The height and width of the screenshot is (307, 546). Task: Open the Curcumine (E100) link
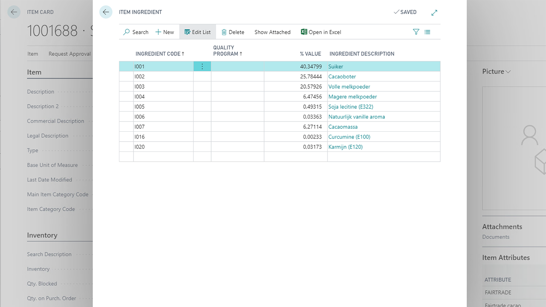coord(349,137)
